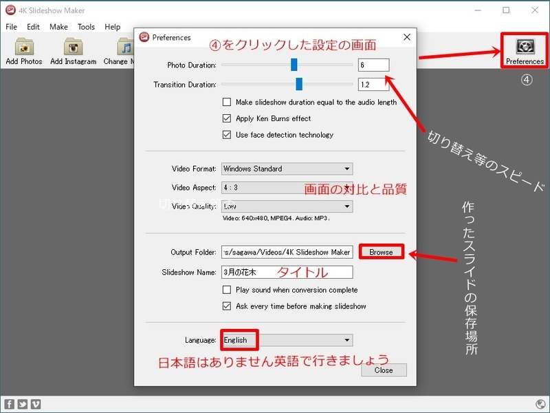Click the globe icon in status bar
The image size is (550, 413).
(x=540, y=404)
